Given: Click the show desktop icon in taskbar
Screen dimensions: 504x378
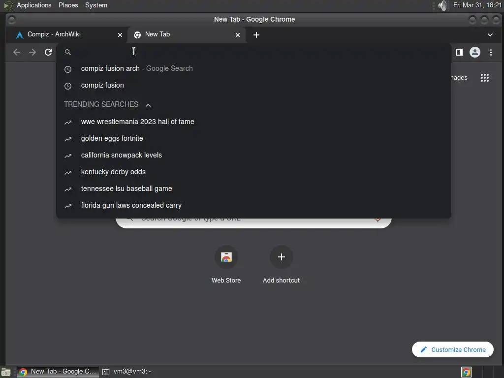Looking at the screenshot, I should click(6, 372).
